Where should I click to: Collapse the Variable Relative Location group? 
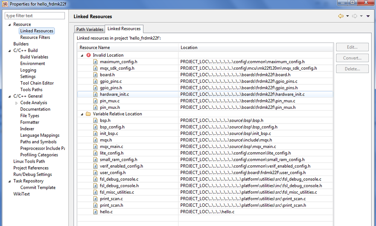click(x=82, y=114)
